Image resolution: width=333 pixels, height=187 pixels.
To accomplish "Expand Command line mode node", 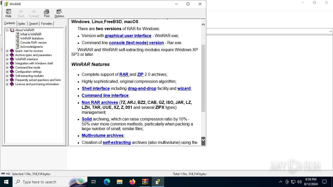I will point(7,68).
